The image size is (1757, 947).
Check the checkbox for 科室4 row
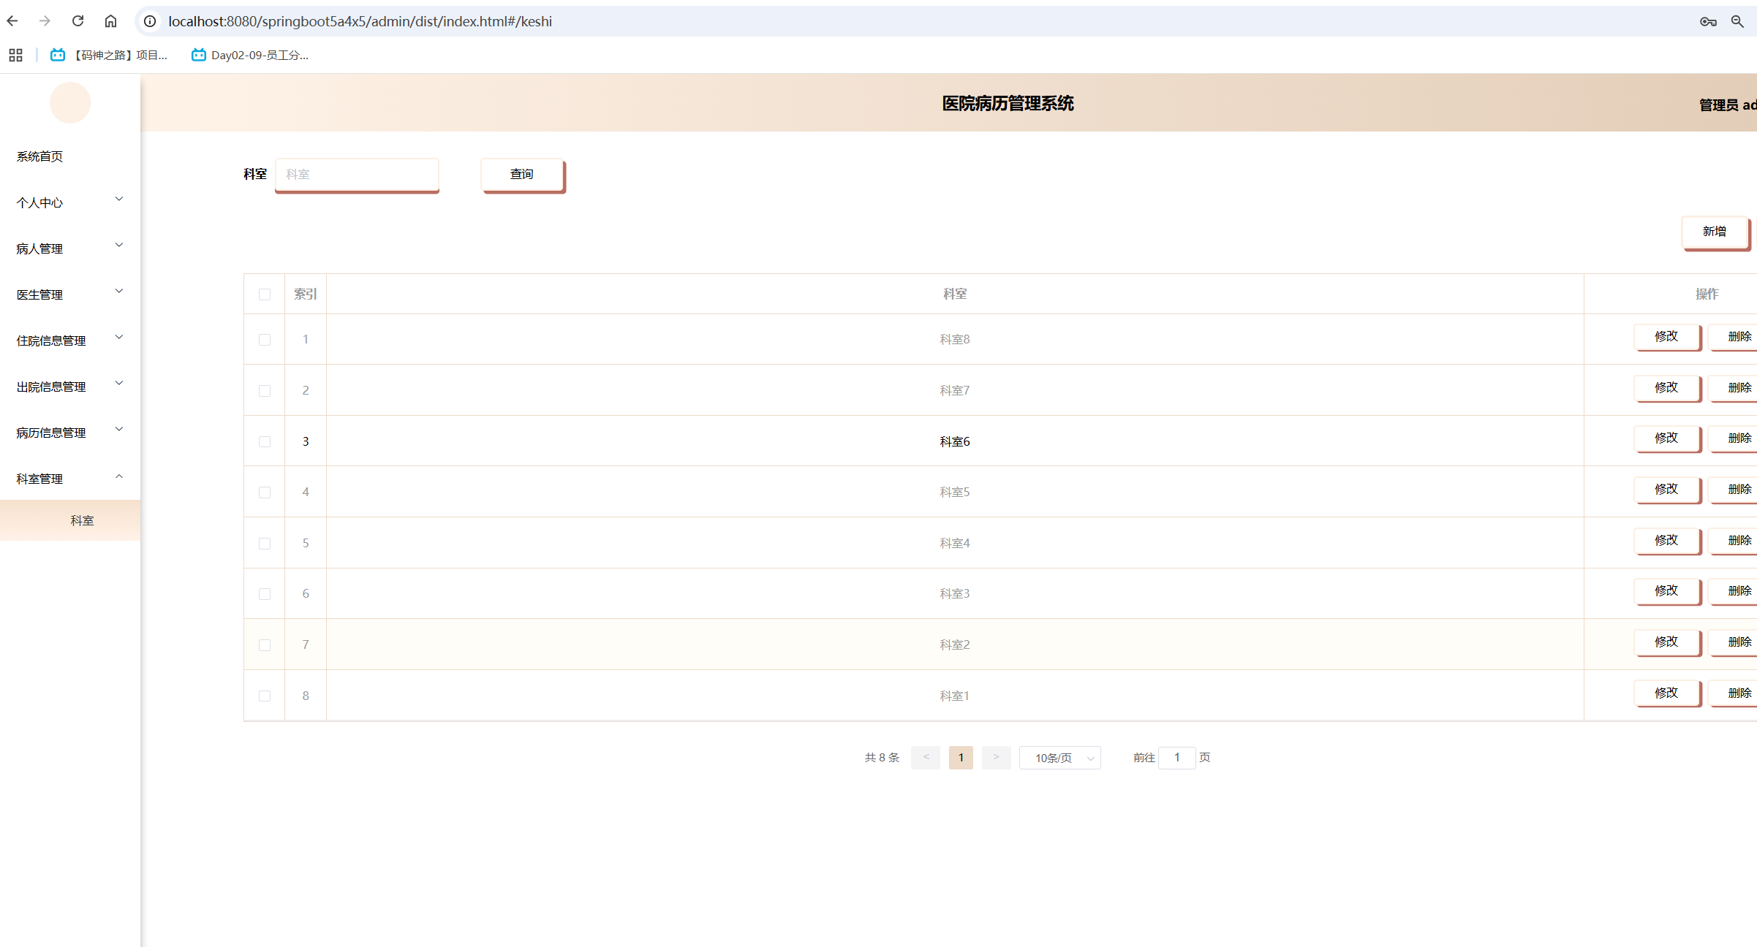click(265, 544)
